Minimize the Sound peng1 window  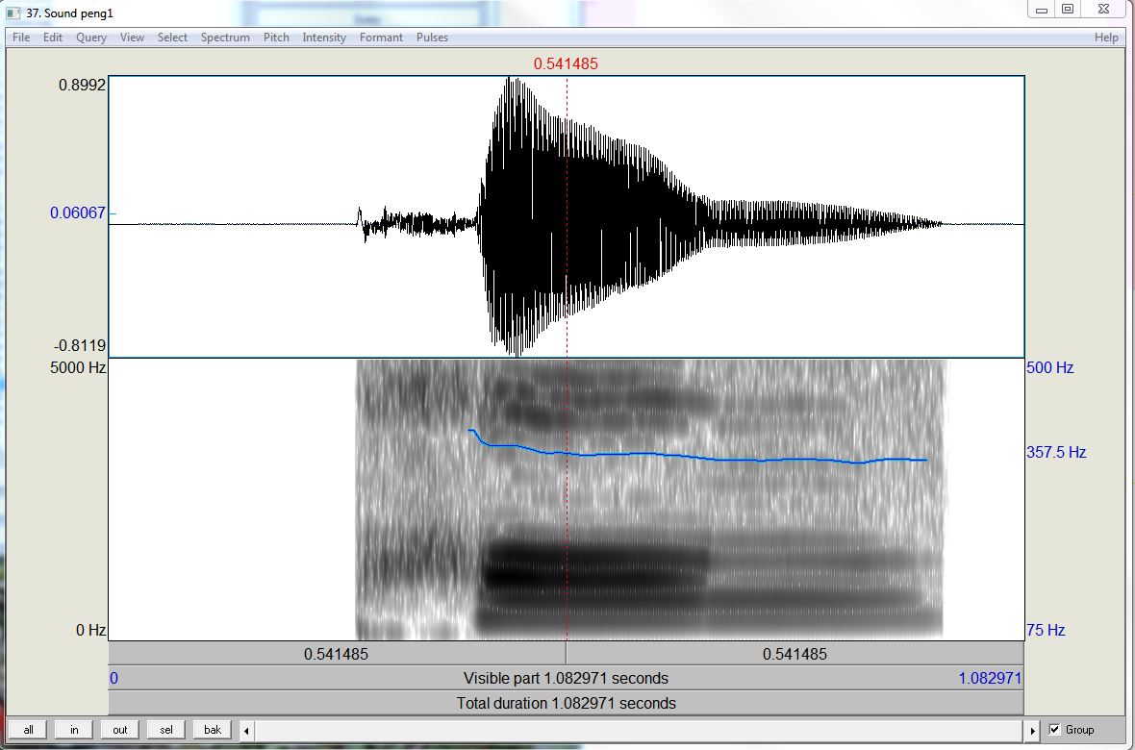pos(1042,11)
